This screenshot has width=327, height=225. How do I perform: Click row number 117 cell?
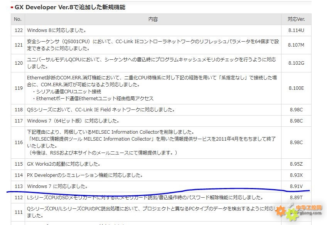(x=19, y=121)
